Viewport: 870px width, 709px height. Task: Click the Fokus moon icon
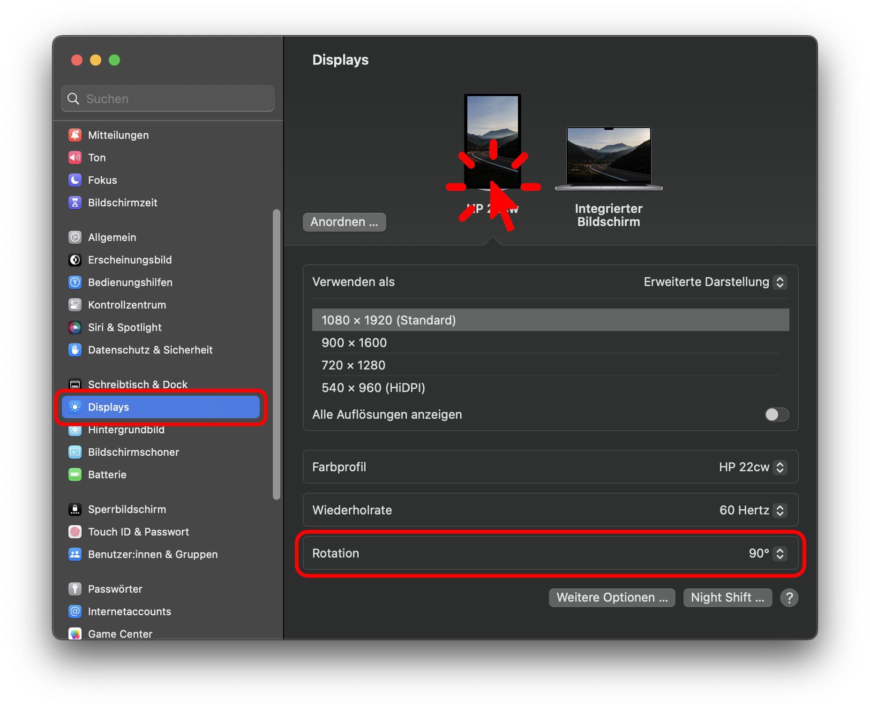point(75,180)
